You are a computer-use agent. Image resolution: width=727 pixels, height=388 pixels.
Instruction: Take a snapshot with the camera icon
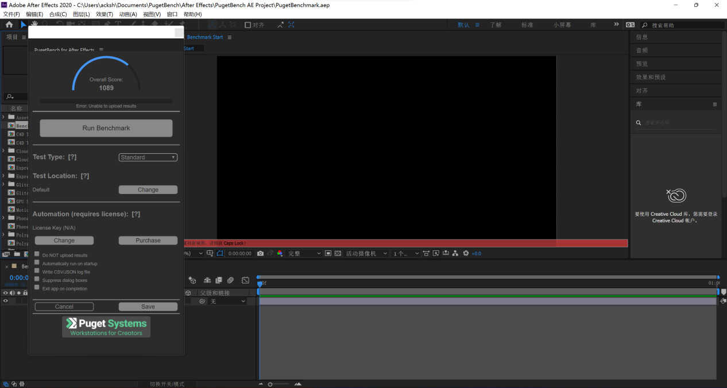(261, 253)
